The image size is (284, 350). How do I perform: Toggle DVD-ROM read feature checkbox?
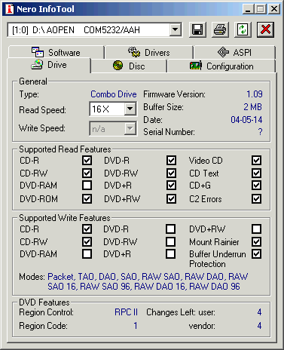tap(87, 198)
